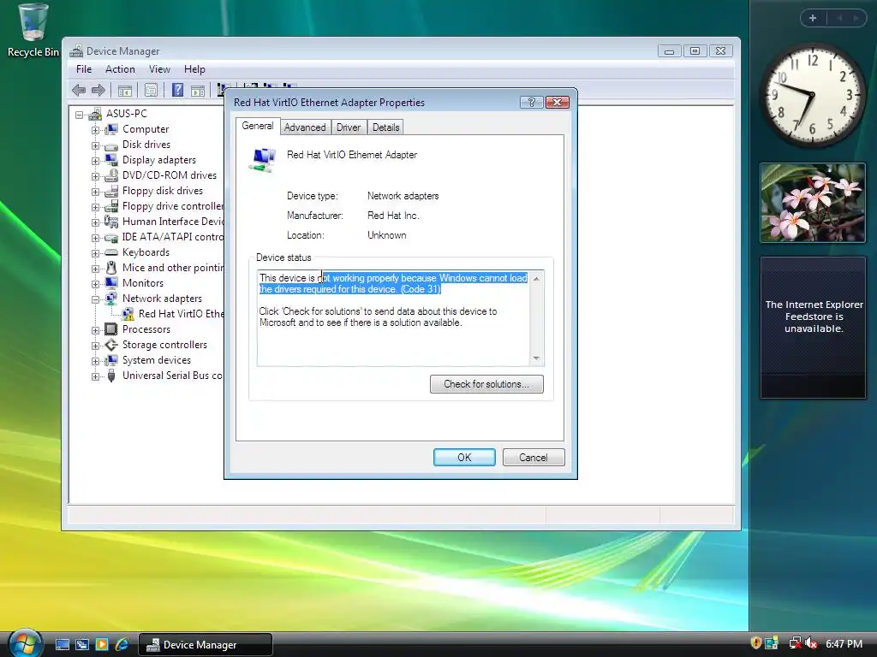The image size is (877, 657).
Task: Switch to the Details tab
Action: click(386, 127)
